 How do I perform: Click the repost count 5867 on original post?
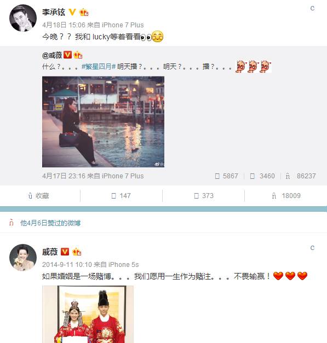point(226,176)
